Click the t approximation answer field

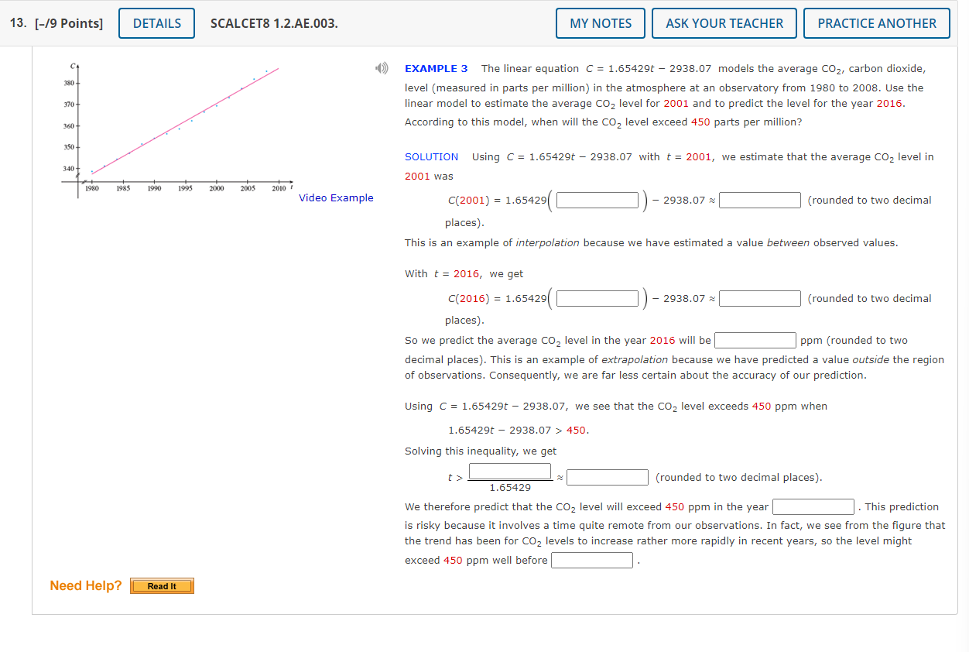coord(607,477)
